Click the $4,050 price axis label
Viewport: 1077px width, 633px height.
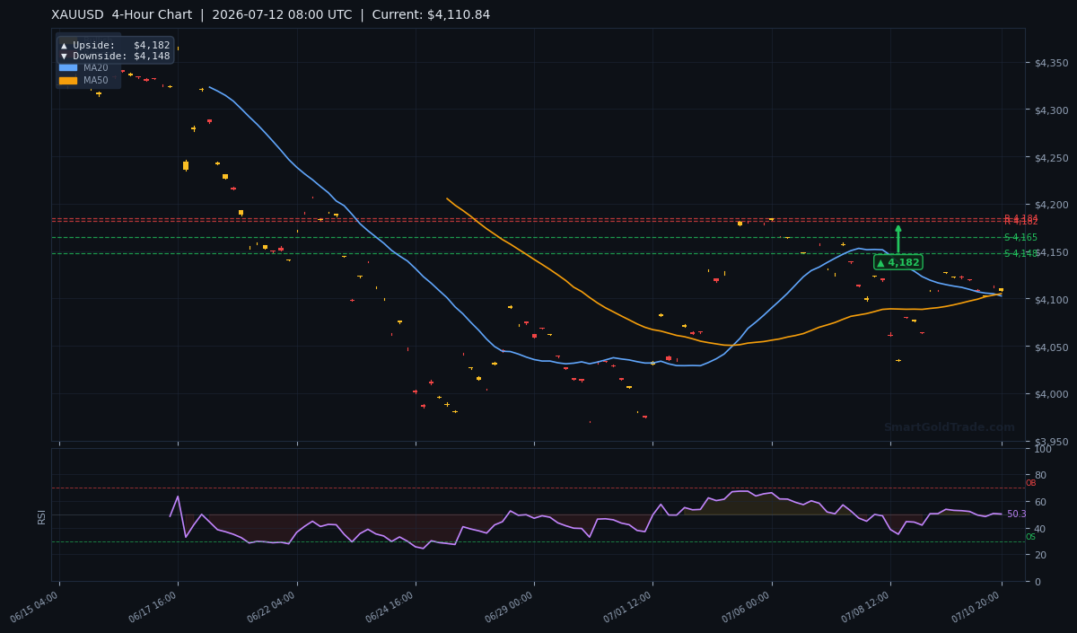point(1051,347)
